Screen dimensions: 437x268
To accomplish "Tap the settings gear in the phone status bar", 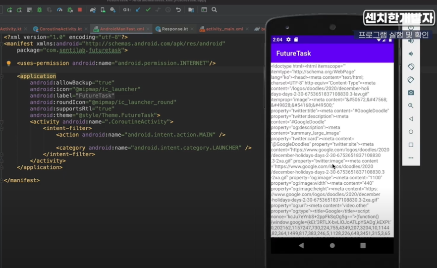I will pos(288,40).
